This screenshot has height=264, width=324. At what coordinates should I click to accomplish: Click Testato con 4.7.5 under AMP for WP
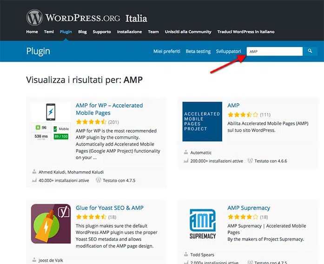(x=119, y=180)
